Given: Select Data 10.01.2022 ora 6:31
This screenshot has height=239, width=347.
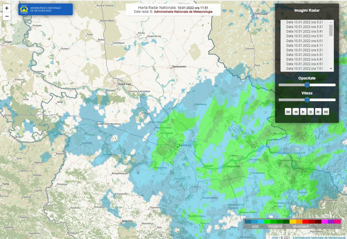Looking at the screenshot, I should pyautogui.click(x=305, y=55).
